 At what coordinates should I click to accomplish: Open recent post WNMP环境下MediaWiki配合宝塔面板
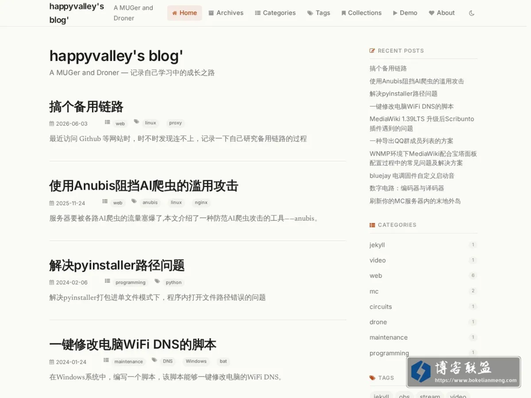coord(423,158)
